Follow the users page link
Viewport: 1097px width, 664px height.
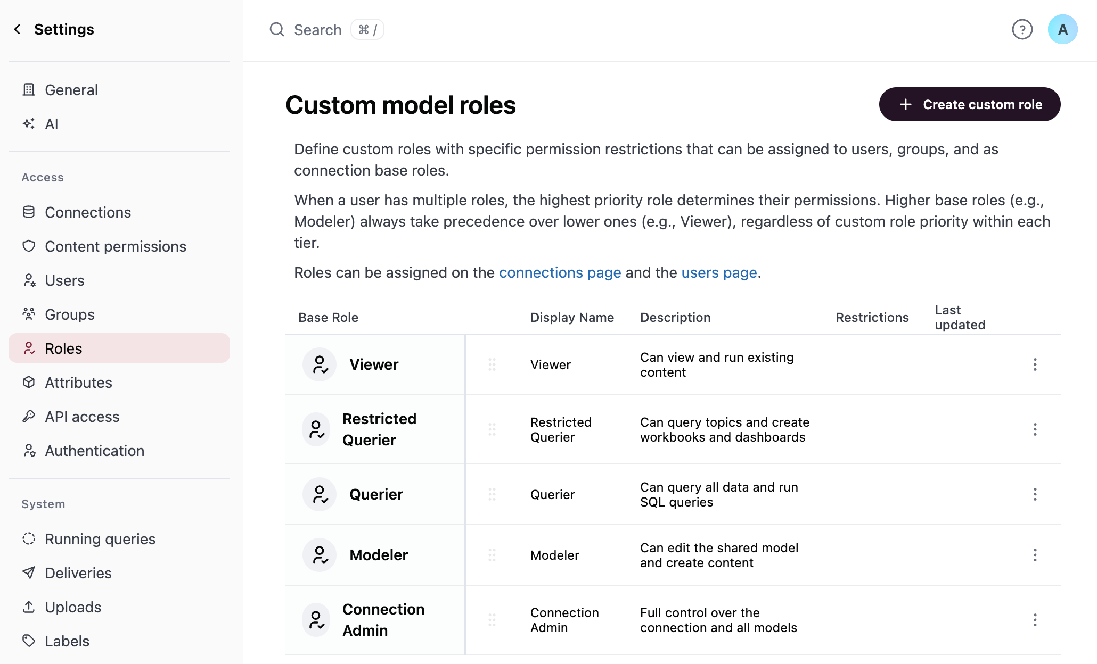tap(718, 272)
